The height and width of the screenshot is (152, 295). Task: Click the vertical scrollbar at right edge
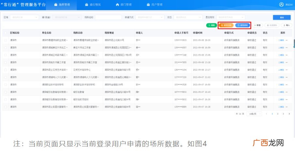click(294, 44)
